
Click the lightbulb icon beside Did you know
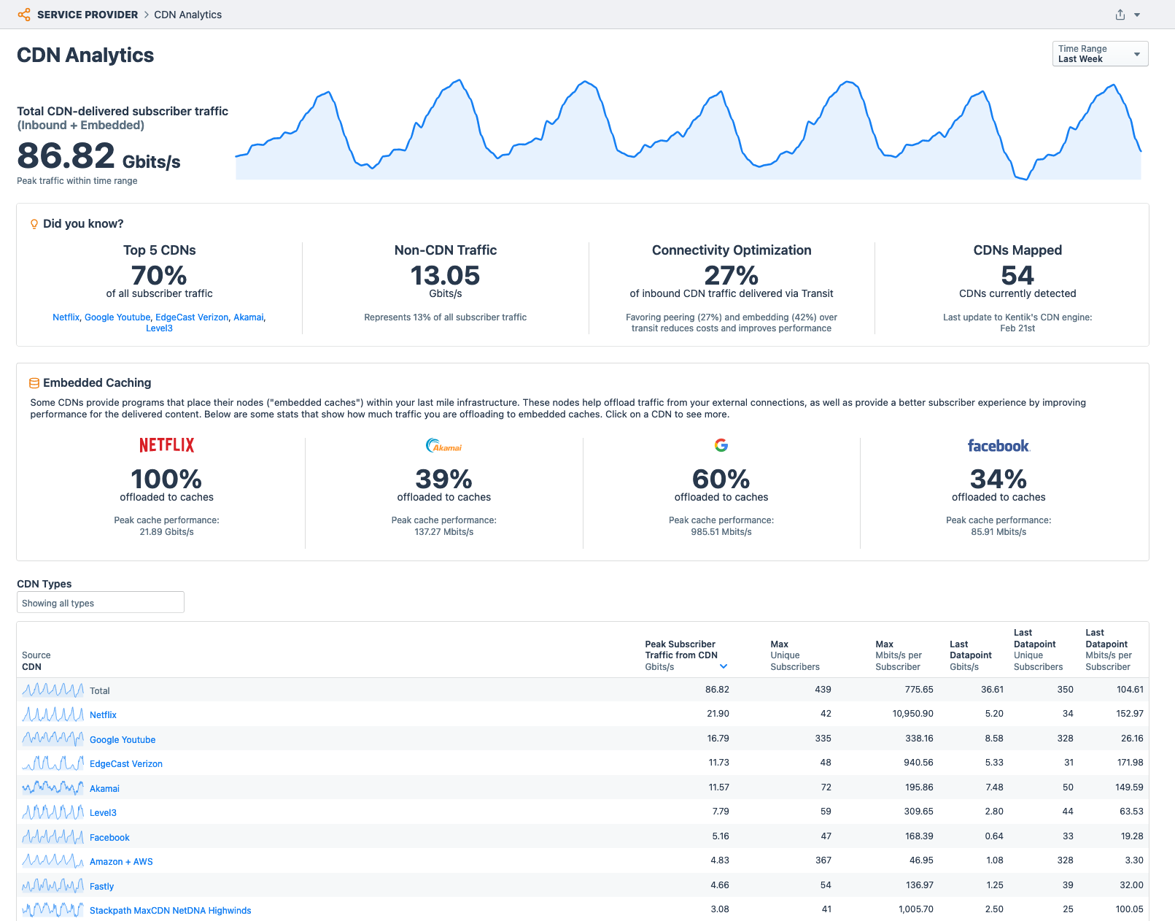(34, 224)
